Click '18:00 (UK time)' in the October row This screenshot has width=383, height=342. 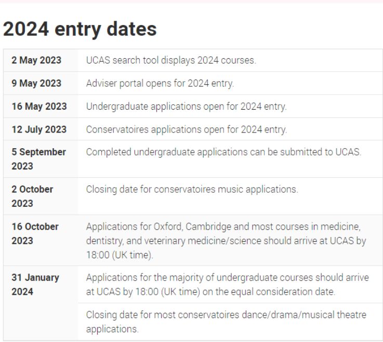[120, 255]
